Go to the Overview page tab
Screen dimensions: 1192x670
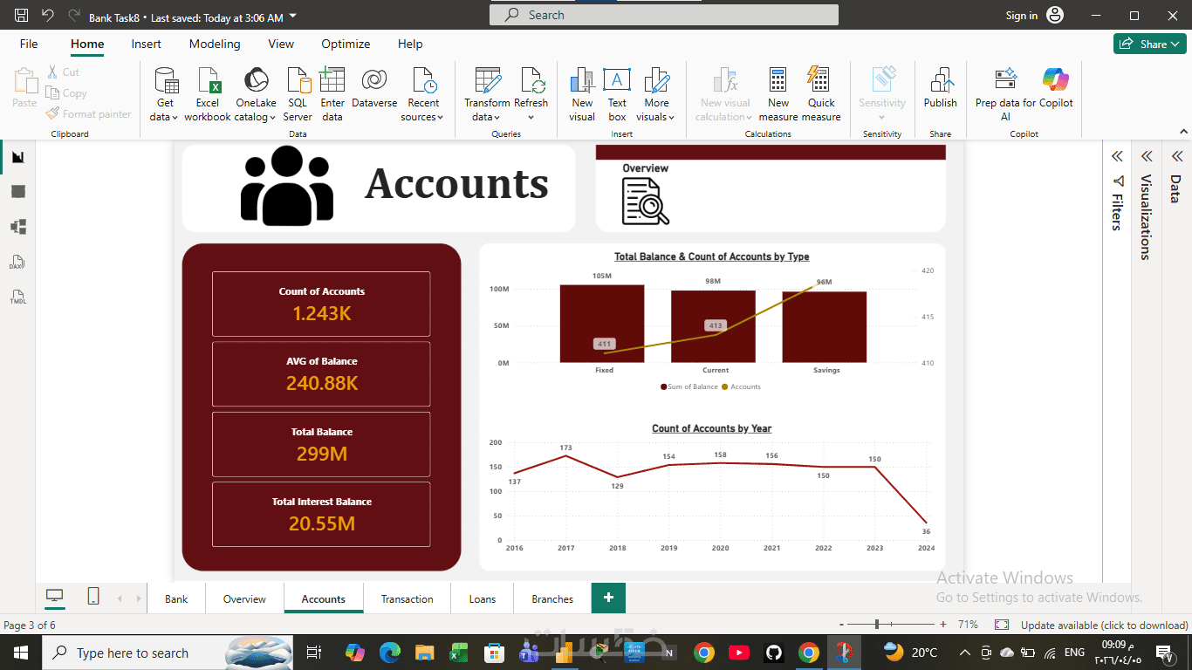coord(244,598)
